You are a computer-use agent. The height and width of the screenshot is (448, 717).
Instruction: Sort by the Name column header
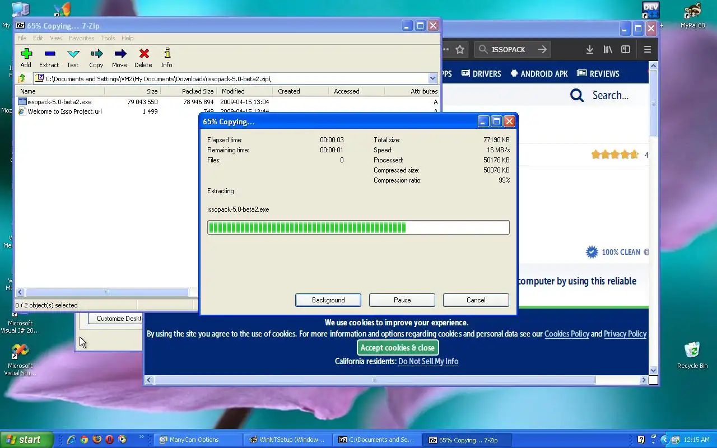(60, 91)
